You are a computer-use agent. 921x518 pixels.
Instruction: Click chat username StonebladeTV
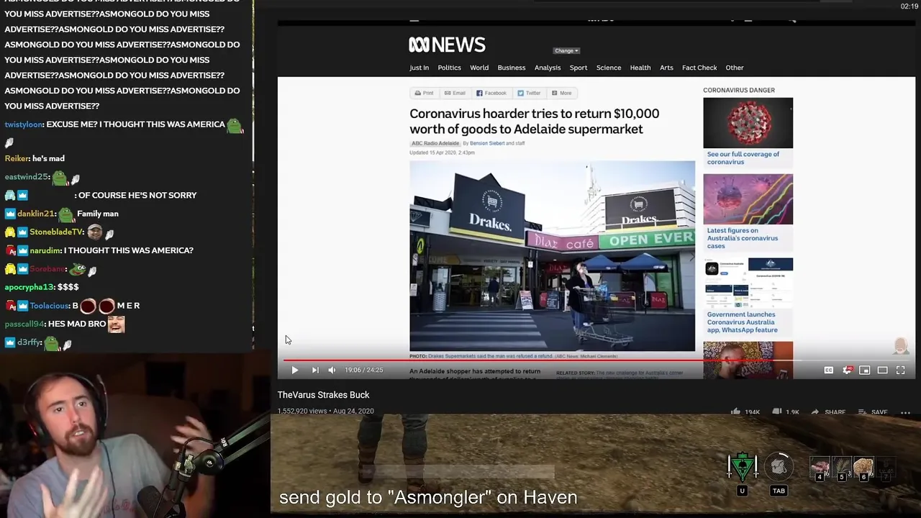coord(57,232)
